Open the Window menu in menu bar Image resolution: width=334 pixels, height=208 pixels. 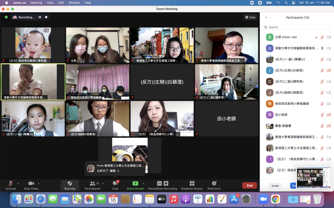(x=74, y=2)
